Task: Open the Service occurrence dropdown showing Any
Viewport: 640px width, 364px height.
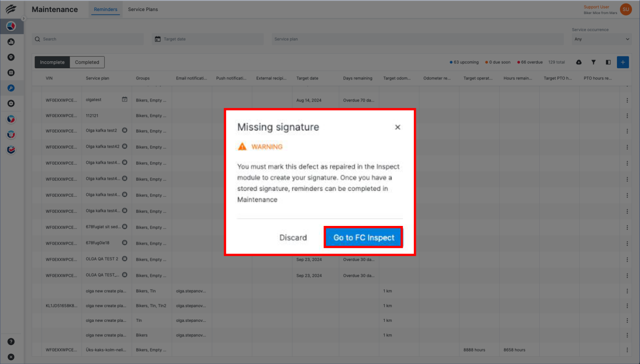Action: 601,39
